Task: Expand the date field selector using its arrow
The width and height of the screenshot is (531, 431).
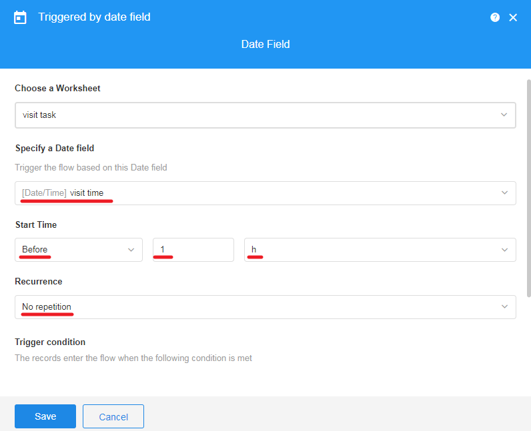Action: point(504,193)
